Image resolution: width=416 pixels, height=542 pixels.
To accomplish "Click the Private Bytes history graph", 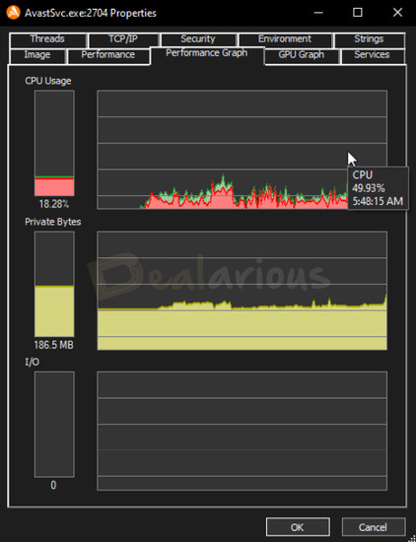I will [x=243, y=291].
